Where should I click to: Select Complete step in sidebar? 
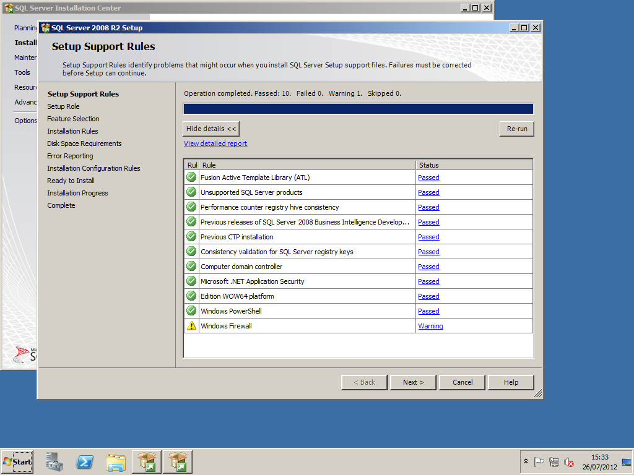(x=61, y=205)
